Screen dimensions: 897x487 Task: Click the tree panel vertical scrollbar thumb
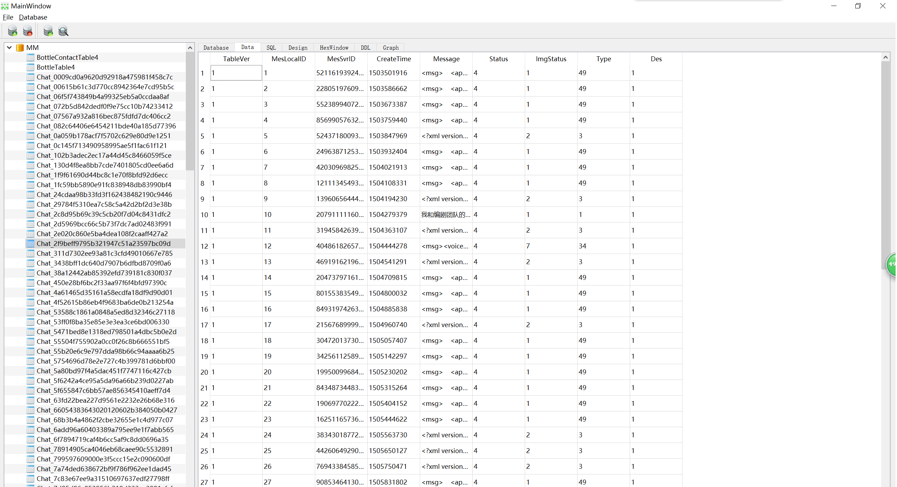coord(190,111)
